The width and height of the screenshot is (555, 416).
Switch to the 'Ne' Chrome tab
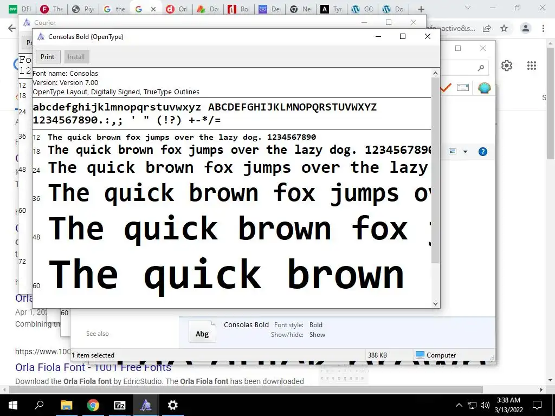coord(300,9)
